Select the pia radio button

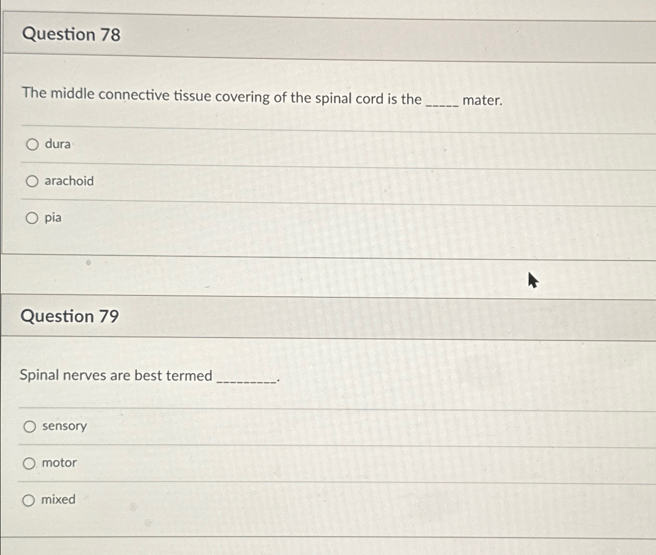click(x=32, y=218)
